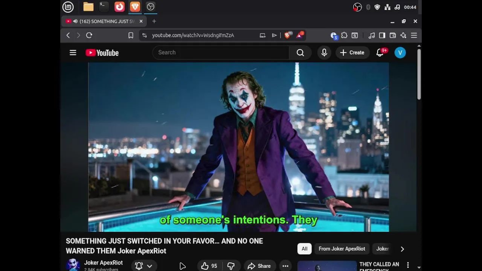Click the YouTube Search field
Screen dimensions: 482x271
tap(221, 53)
